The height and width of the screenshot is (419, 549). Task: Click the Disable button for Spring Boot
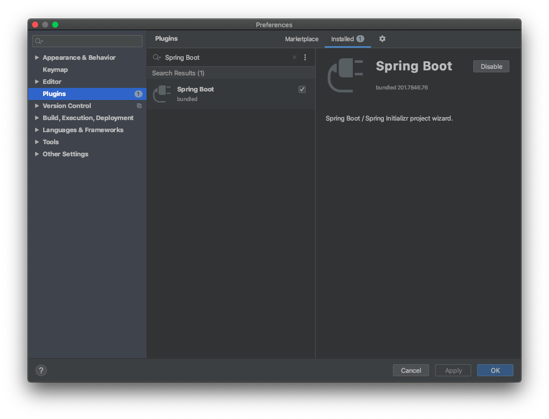pyautogui.click(x=491, y=66)
